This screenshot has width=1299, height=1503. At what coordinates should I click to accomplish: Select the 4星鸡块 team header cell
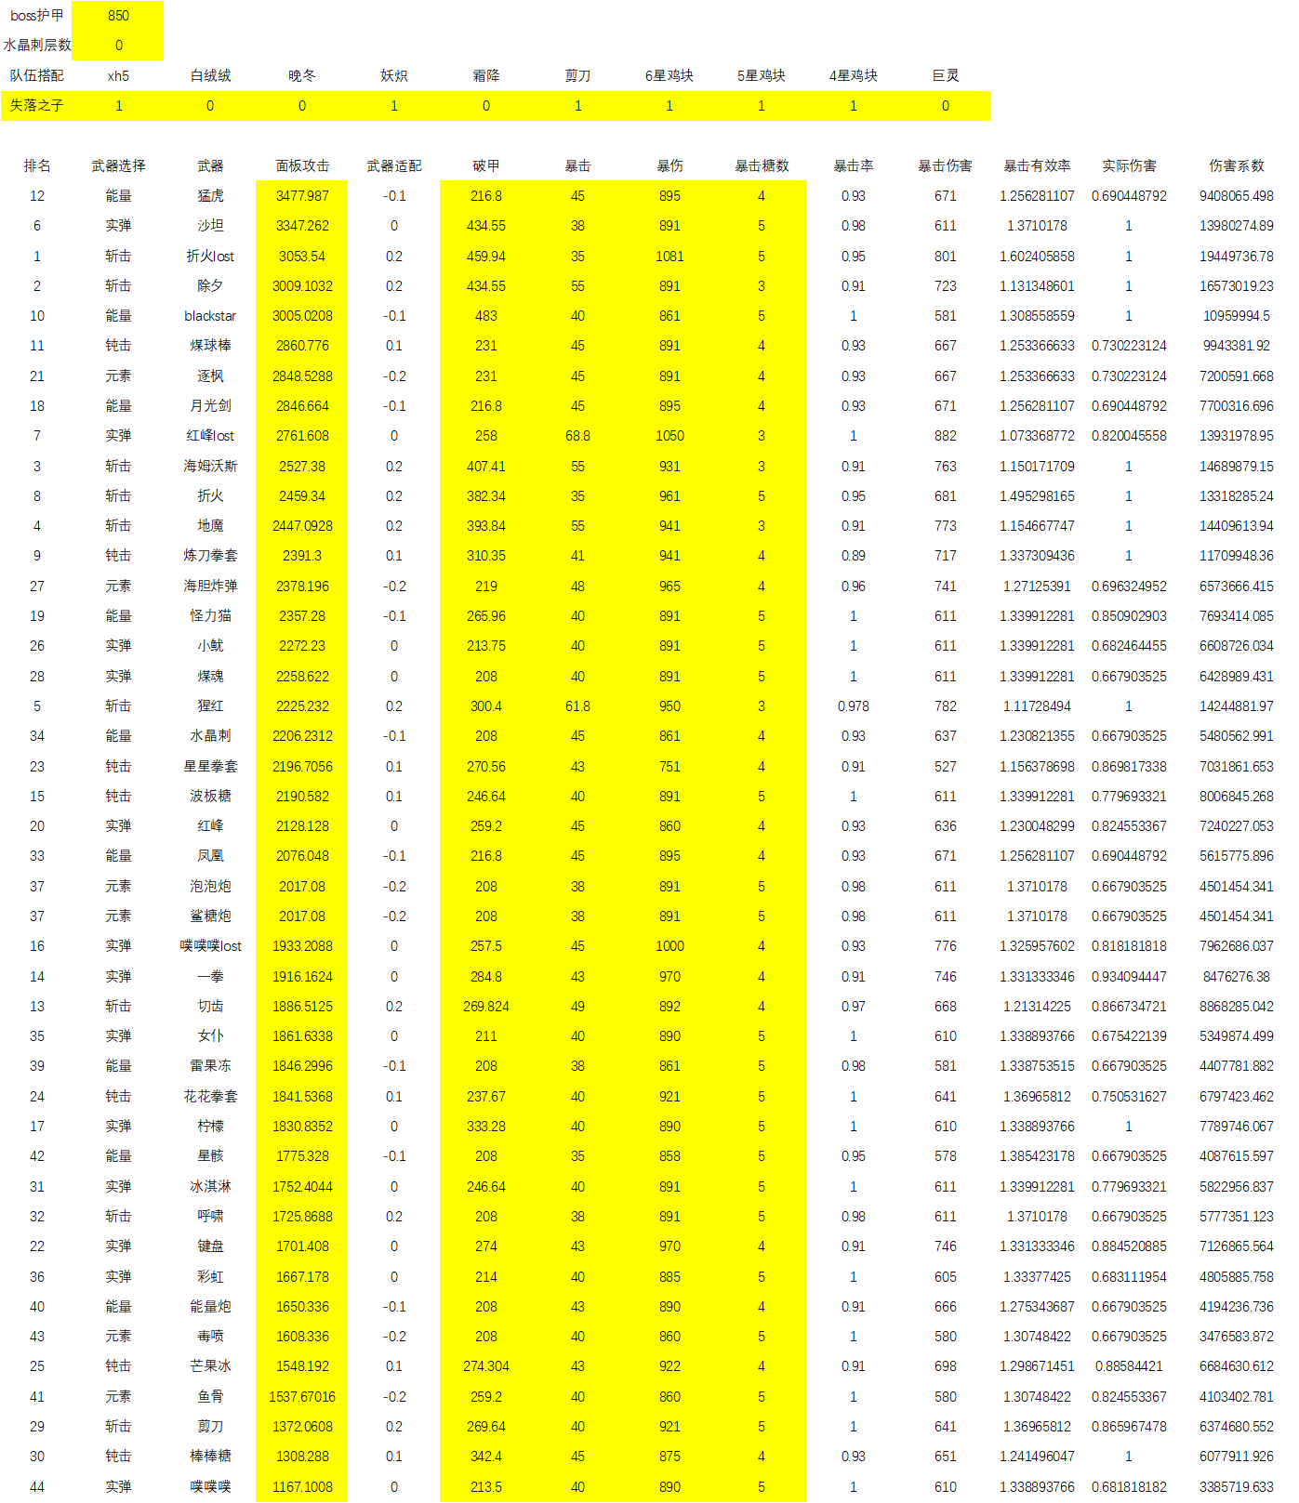point(854,76)
